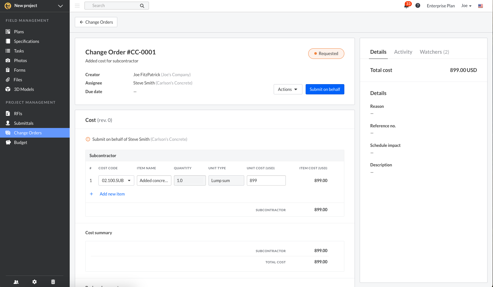Open the notifications bell icon
Screen dimensions: 493x287
coord(406,6)
